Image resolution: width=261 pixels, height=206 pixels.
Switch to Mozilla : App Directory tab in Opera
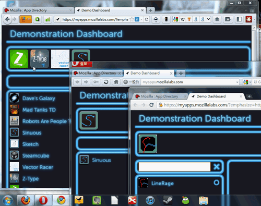(98, 73)
